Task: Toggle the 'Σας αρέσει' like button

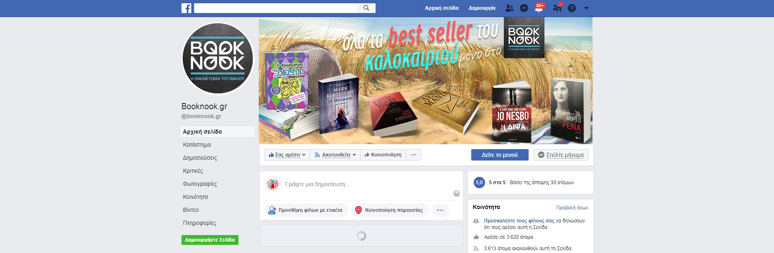Action: point(287,155)
